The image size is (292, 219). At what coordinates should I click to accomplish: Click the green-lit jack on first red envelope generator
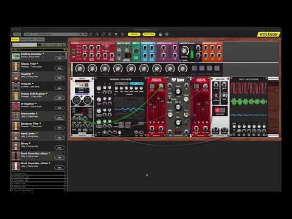(161, 86)
